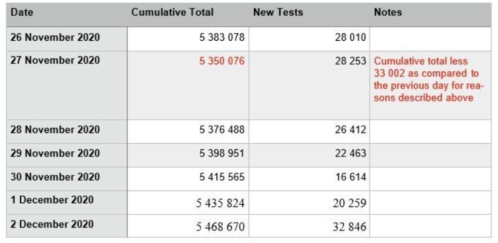Image resolution: width=498 pixels, height=243 pixels.
Task: Click the 29 November 2020 date cell
Action: (x=55, y=154)
